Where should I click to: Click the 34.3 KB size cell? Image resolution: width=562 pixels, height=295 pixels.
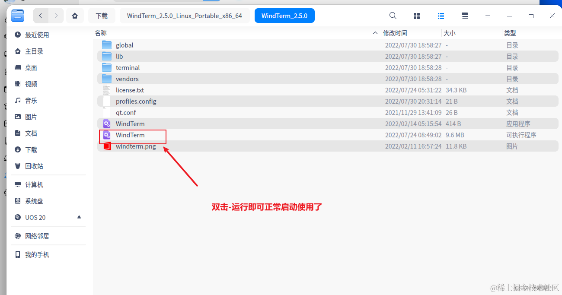click(x=456, y=90)
